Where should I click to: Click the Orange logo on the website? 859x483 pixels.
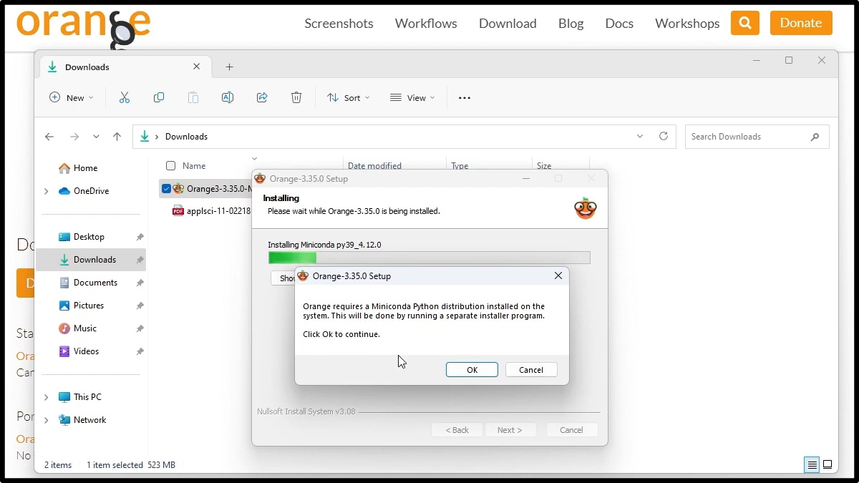(83, 27)
